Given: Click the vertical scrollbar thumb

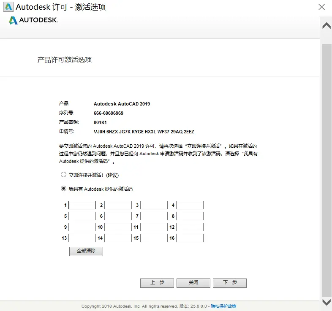Looking at the screenshot, I should click(327, 170).
